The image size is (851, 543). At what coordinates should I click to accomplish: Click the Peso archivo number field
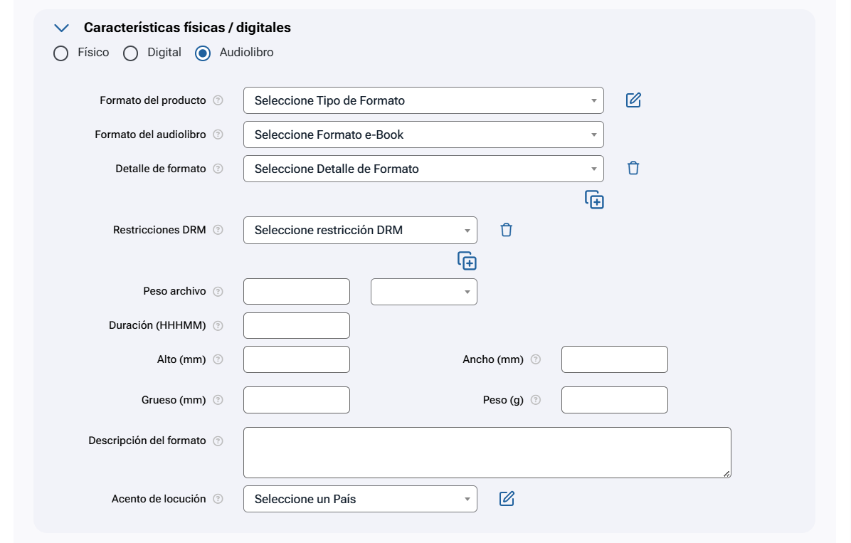(297, 292)
